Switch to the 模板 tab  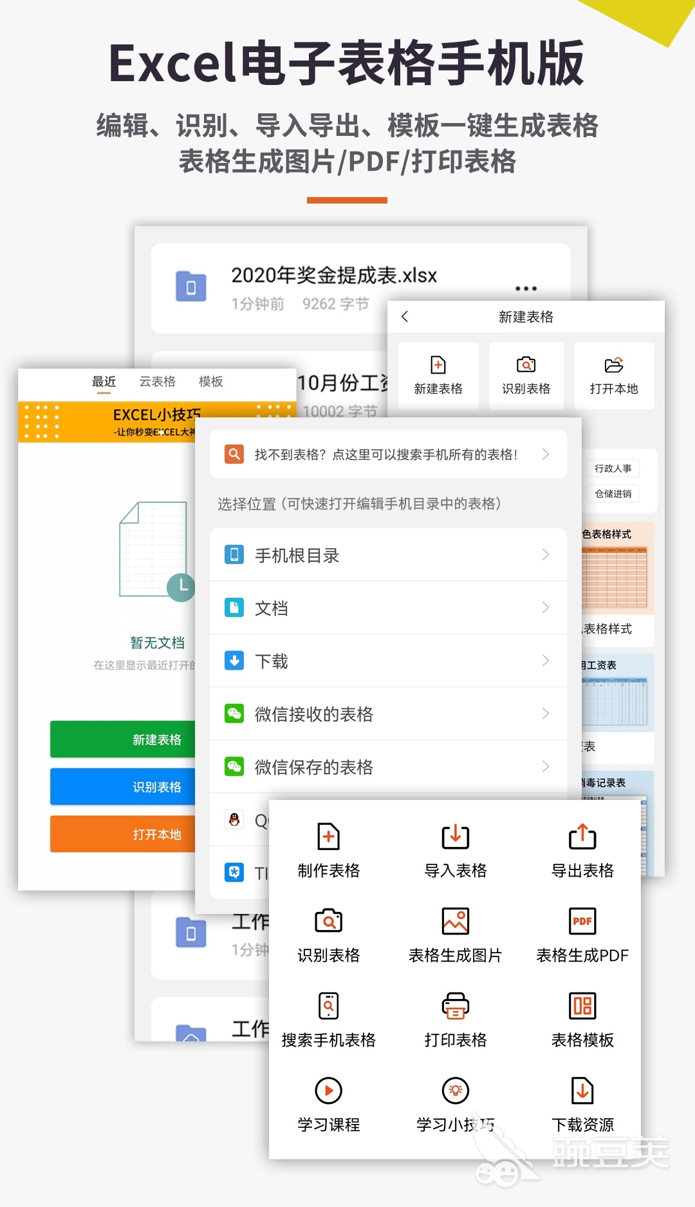210,382
